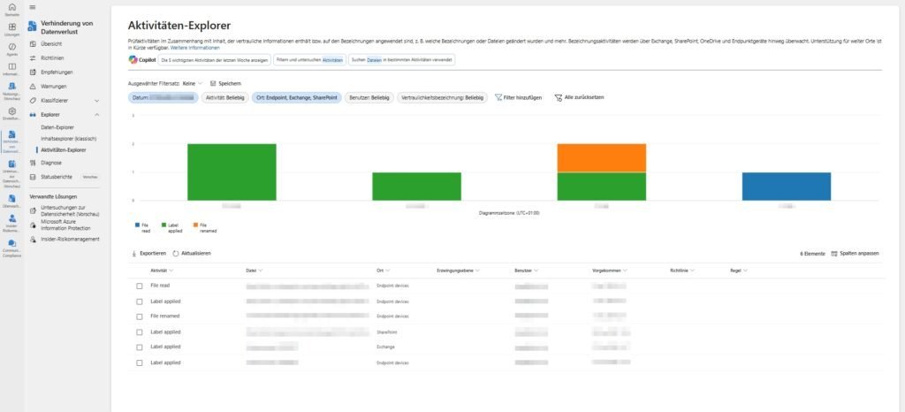This screenshot has width=905, height=412.
Task: Go to Richtlinien in the navigation
Action: pos(52,57)
